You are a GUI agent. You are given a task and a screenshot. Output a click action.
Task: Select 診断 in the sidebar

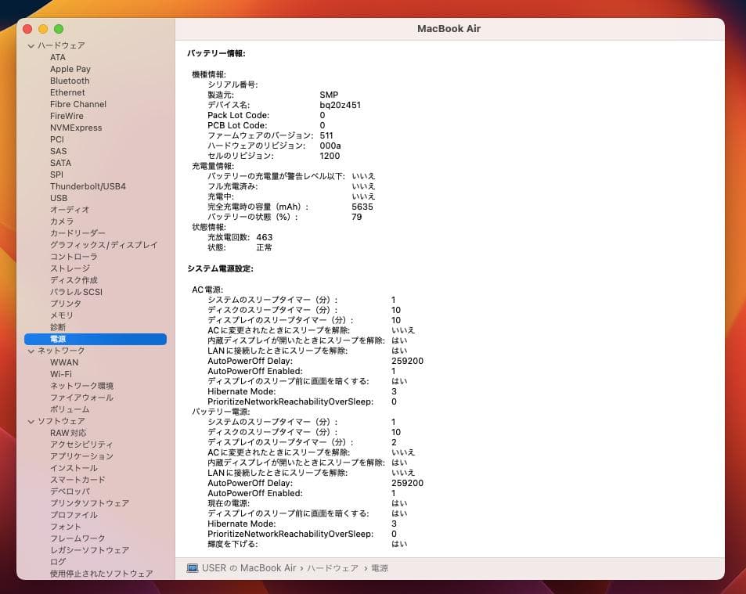pos(58,327)
